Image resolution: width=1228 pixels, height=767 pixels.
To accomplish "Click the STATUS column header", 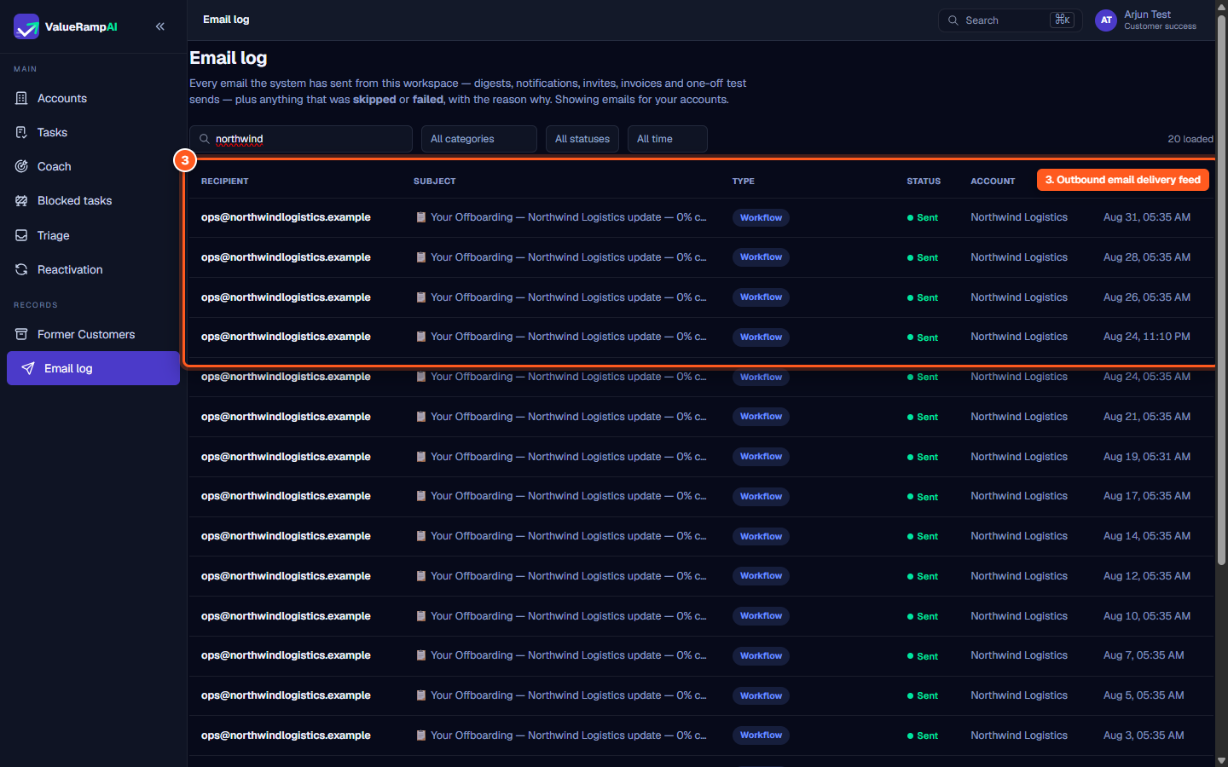I will click(924, 182).
